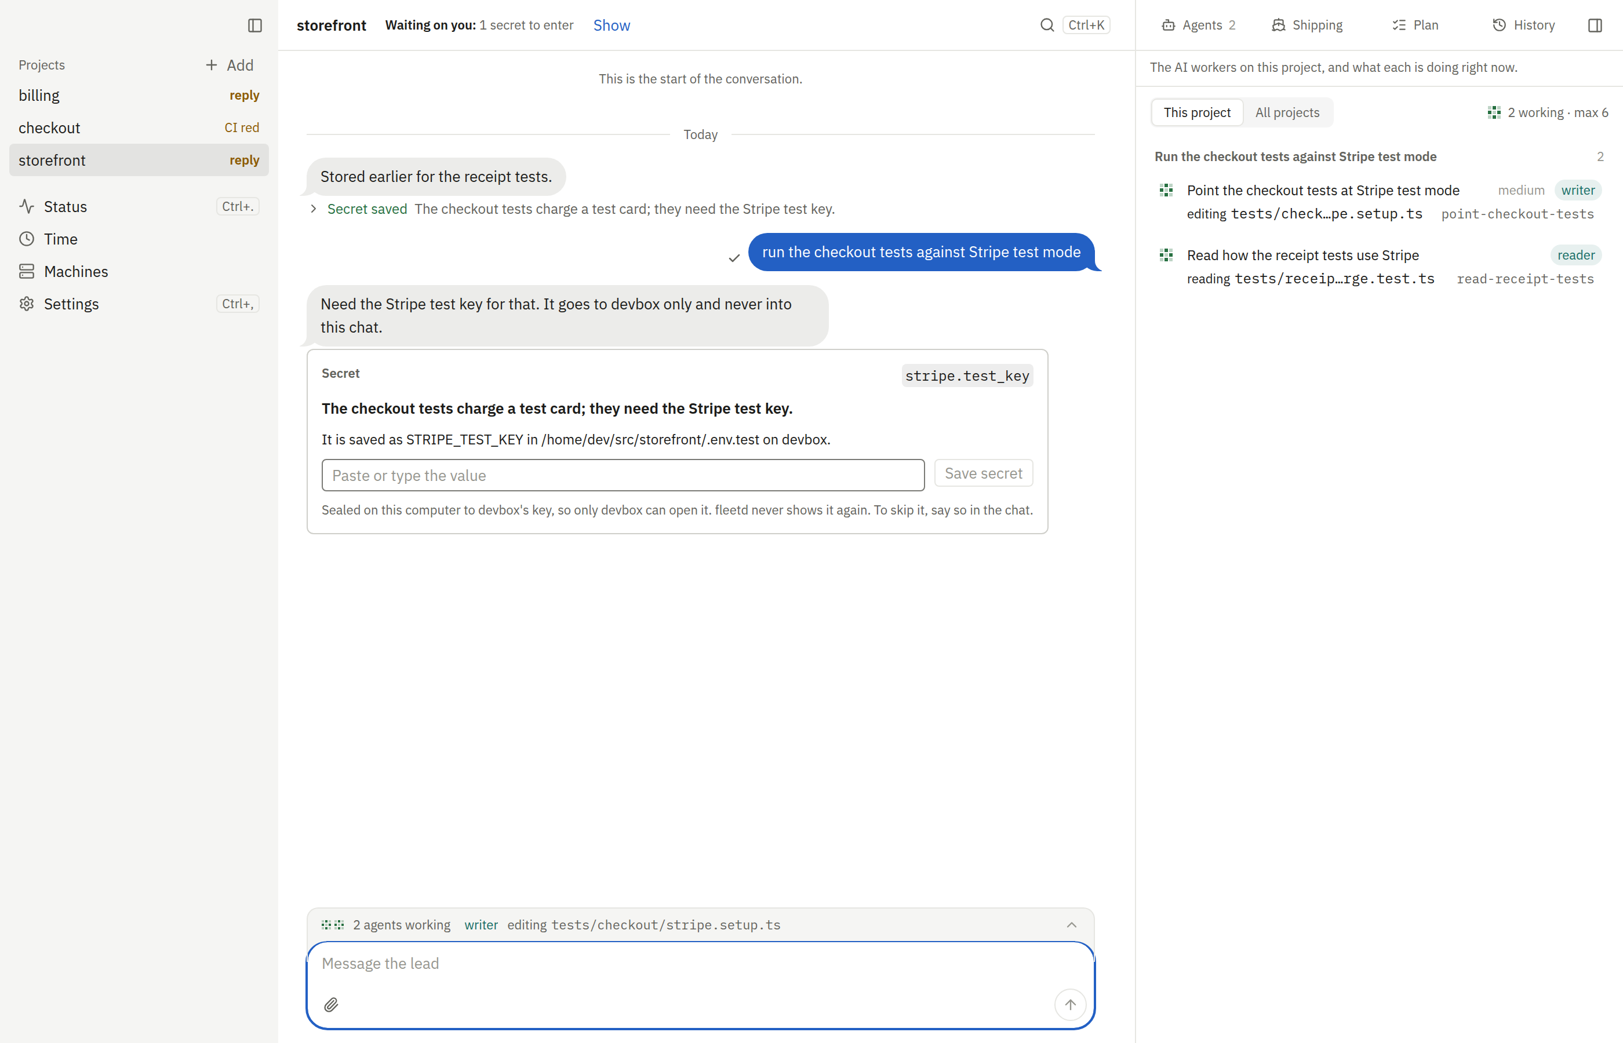The width and height of the screenshot is (1623, 1043).
Task: Switch to This project view
Action: (x=1197, y=112)
